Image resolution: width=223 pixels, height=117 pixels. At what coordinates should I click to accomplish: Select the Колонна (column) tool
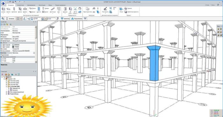coord(14,10)
